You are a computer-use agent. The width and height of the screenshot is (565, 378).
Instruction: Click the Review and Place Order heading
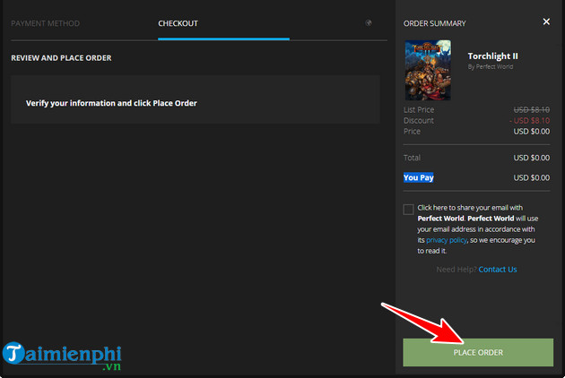click(x=61, y=58)
